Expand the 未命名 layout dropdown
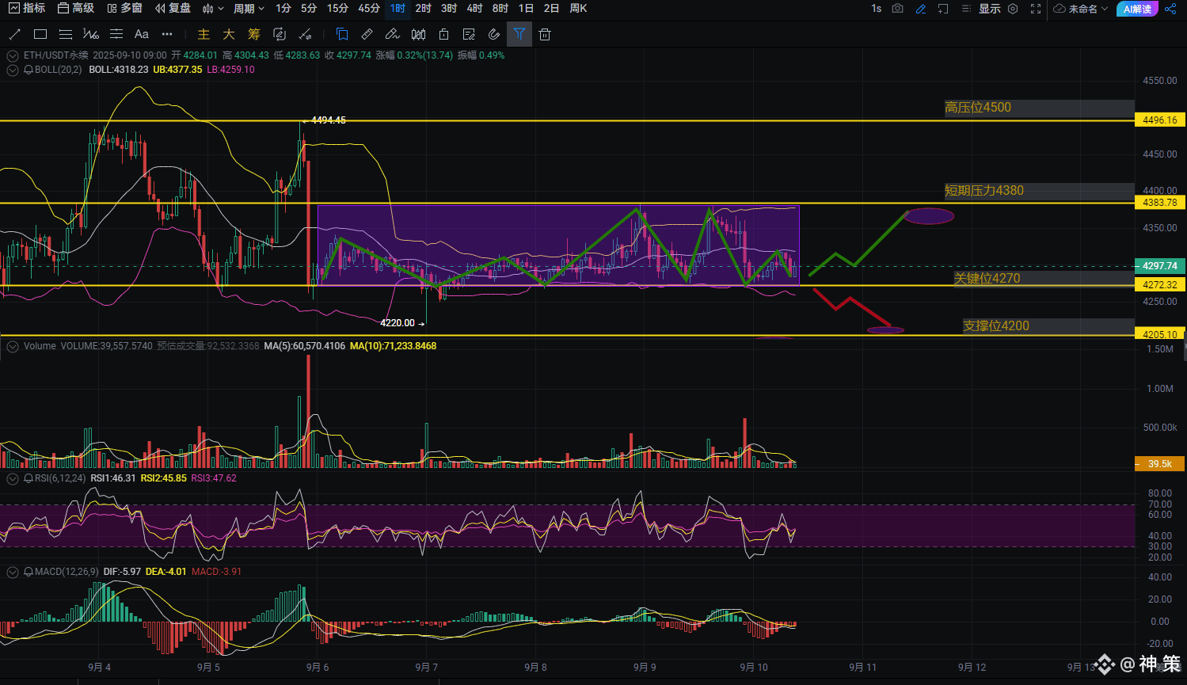This screenshot has width=1187, height=685. click(1082, 9)
